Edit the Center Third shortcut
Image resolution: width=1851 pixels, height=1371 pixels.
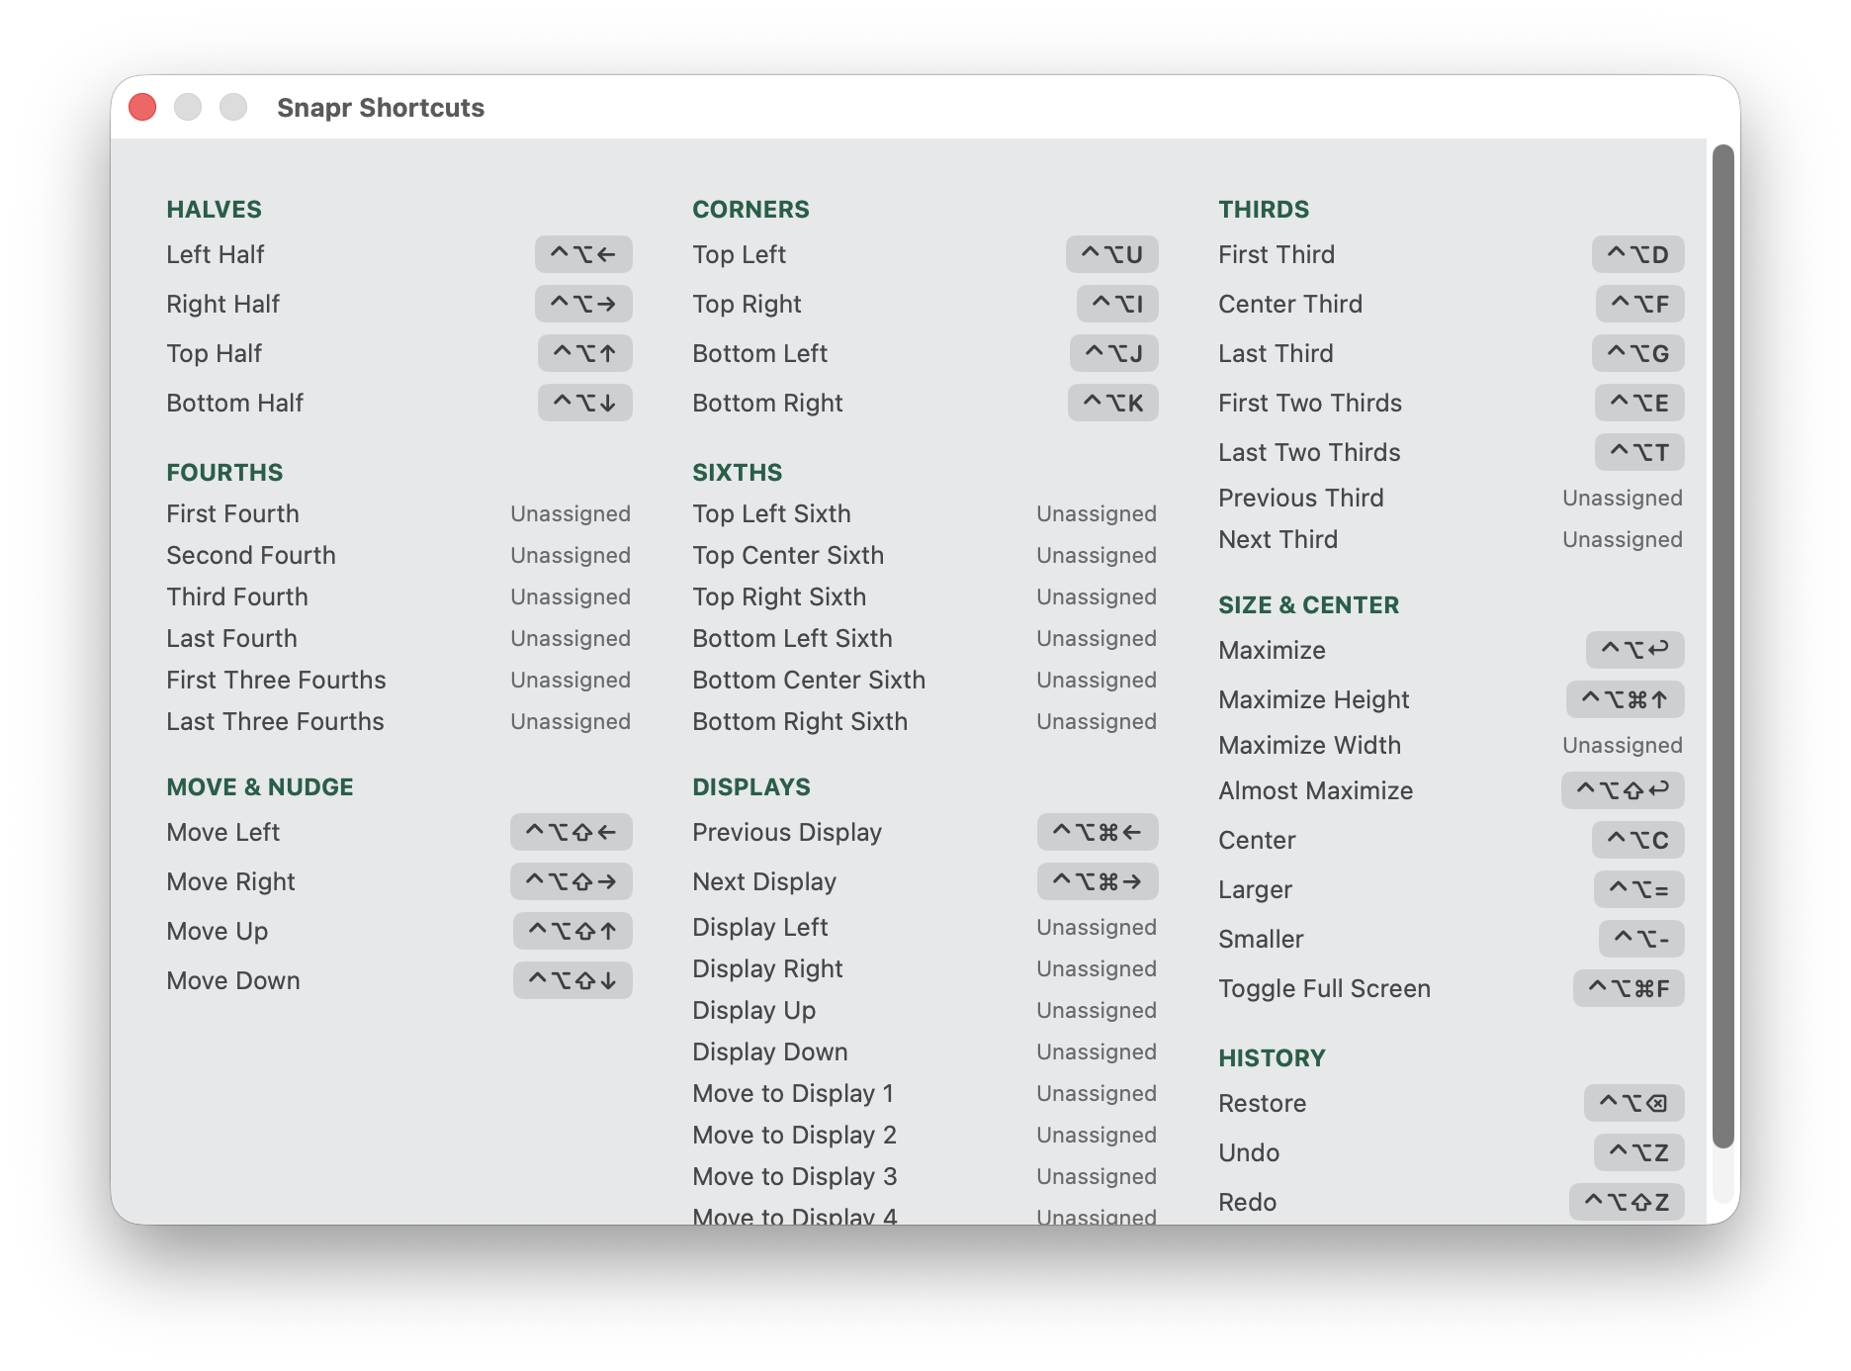pos(1639,304)
